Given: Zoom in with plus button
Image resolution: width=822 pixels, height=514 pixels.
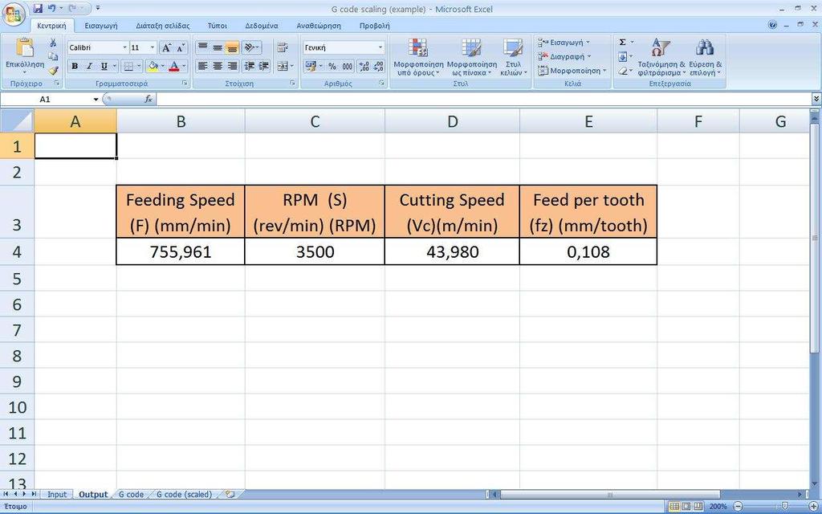Looking at the screenshot, I should (x=812, y=507).
